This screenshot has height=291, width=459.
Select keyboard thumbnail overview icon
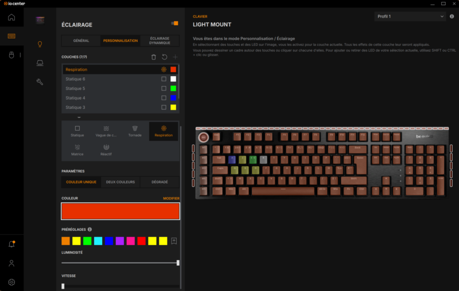(40, 20)
